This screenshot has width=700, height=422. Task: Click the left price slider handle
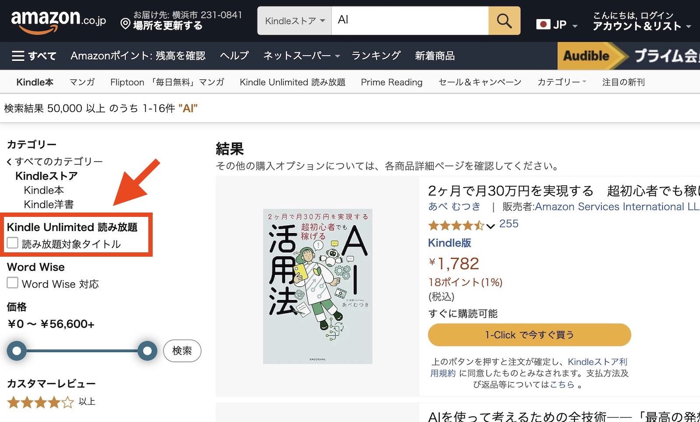click(x=17, y=351)
